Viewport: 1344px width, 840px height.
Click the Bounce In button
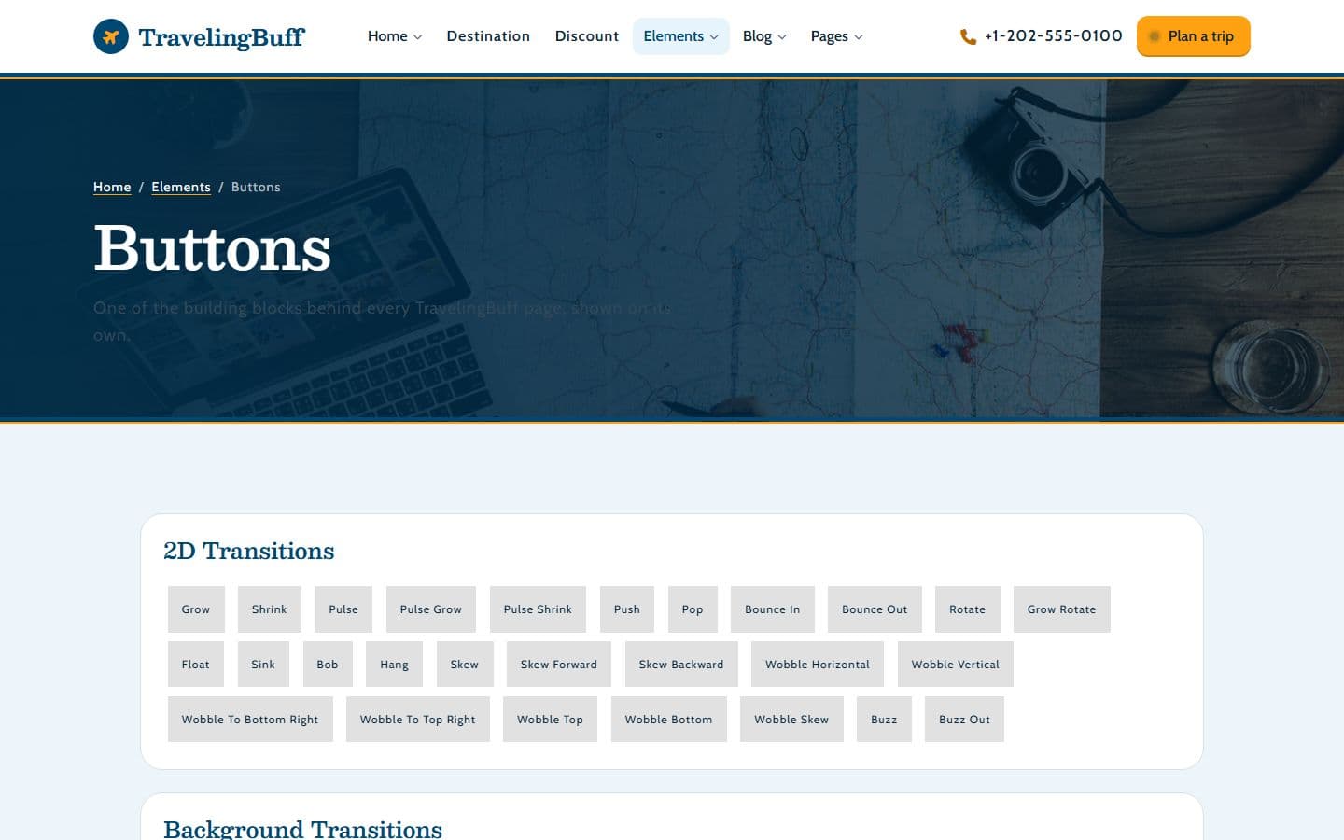click(x=773, y=609)
